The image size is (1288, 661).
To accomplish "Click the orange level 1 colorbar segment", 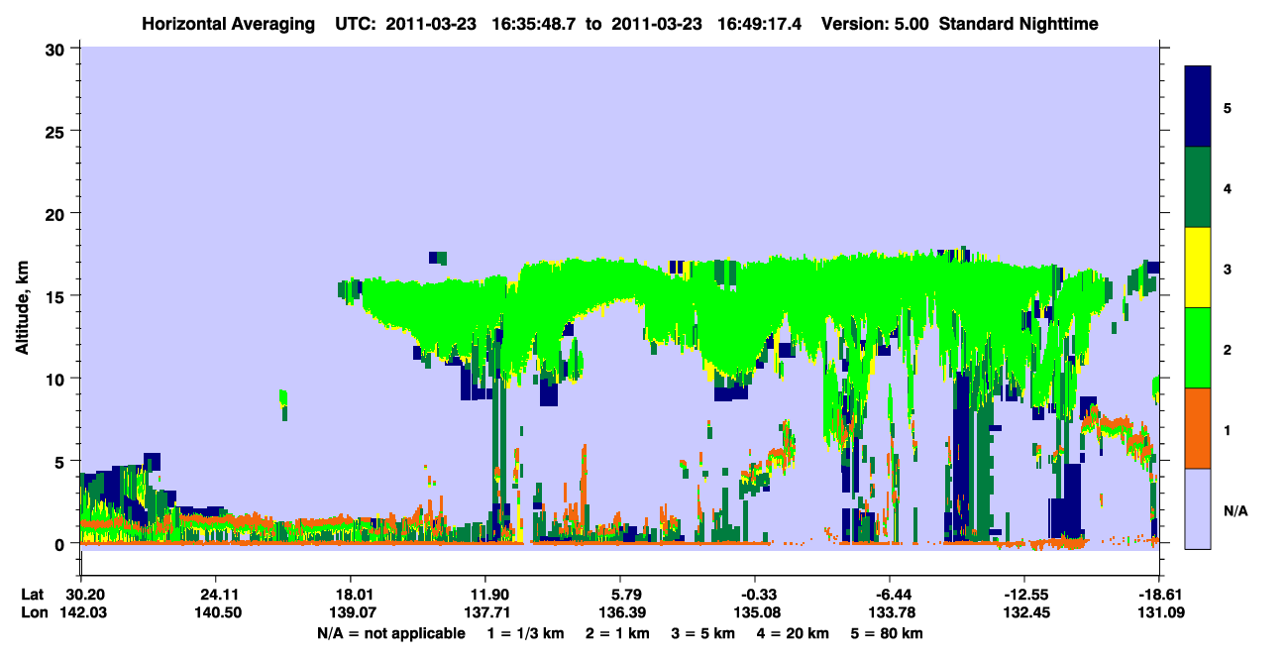I will click(1198, 428).
